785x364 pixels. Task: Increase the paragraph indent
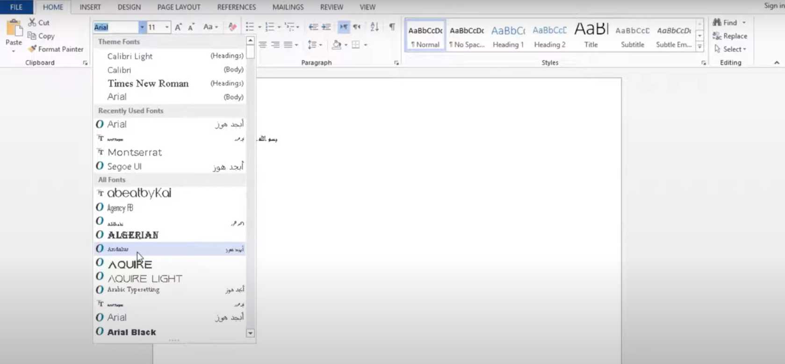(326, 27)
